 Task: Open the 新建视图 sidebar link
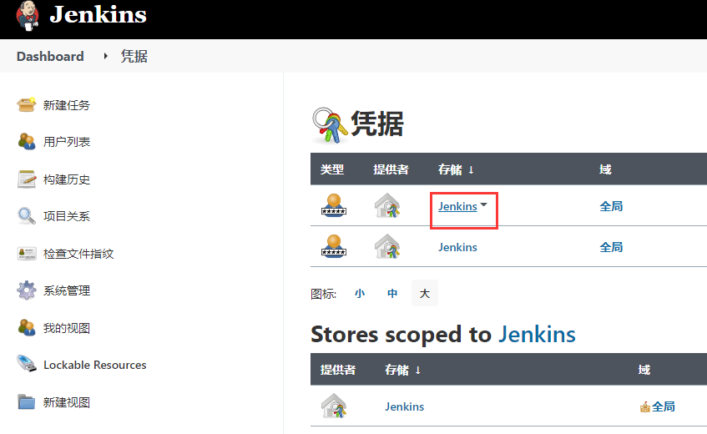click(67, 402)
